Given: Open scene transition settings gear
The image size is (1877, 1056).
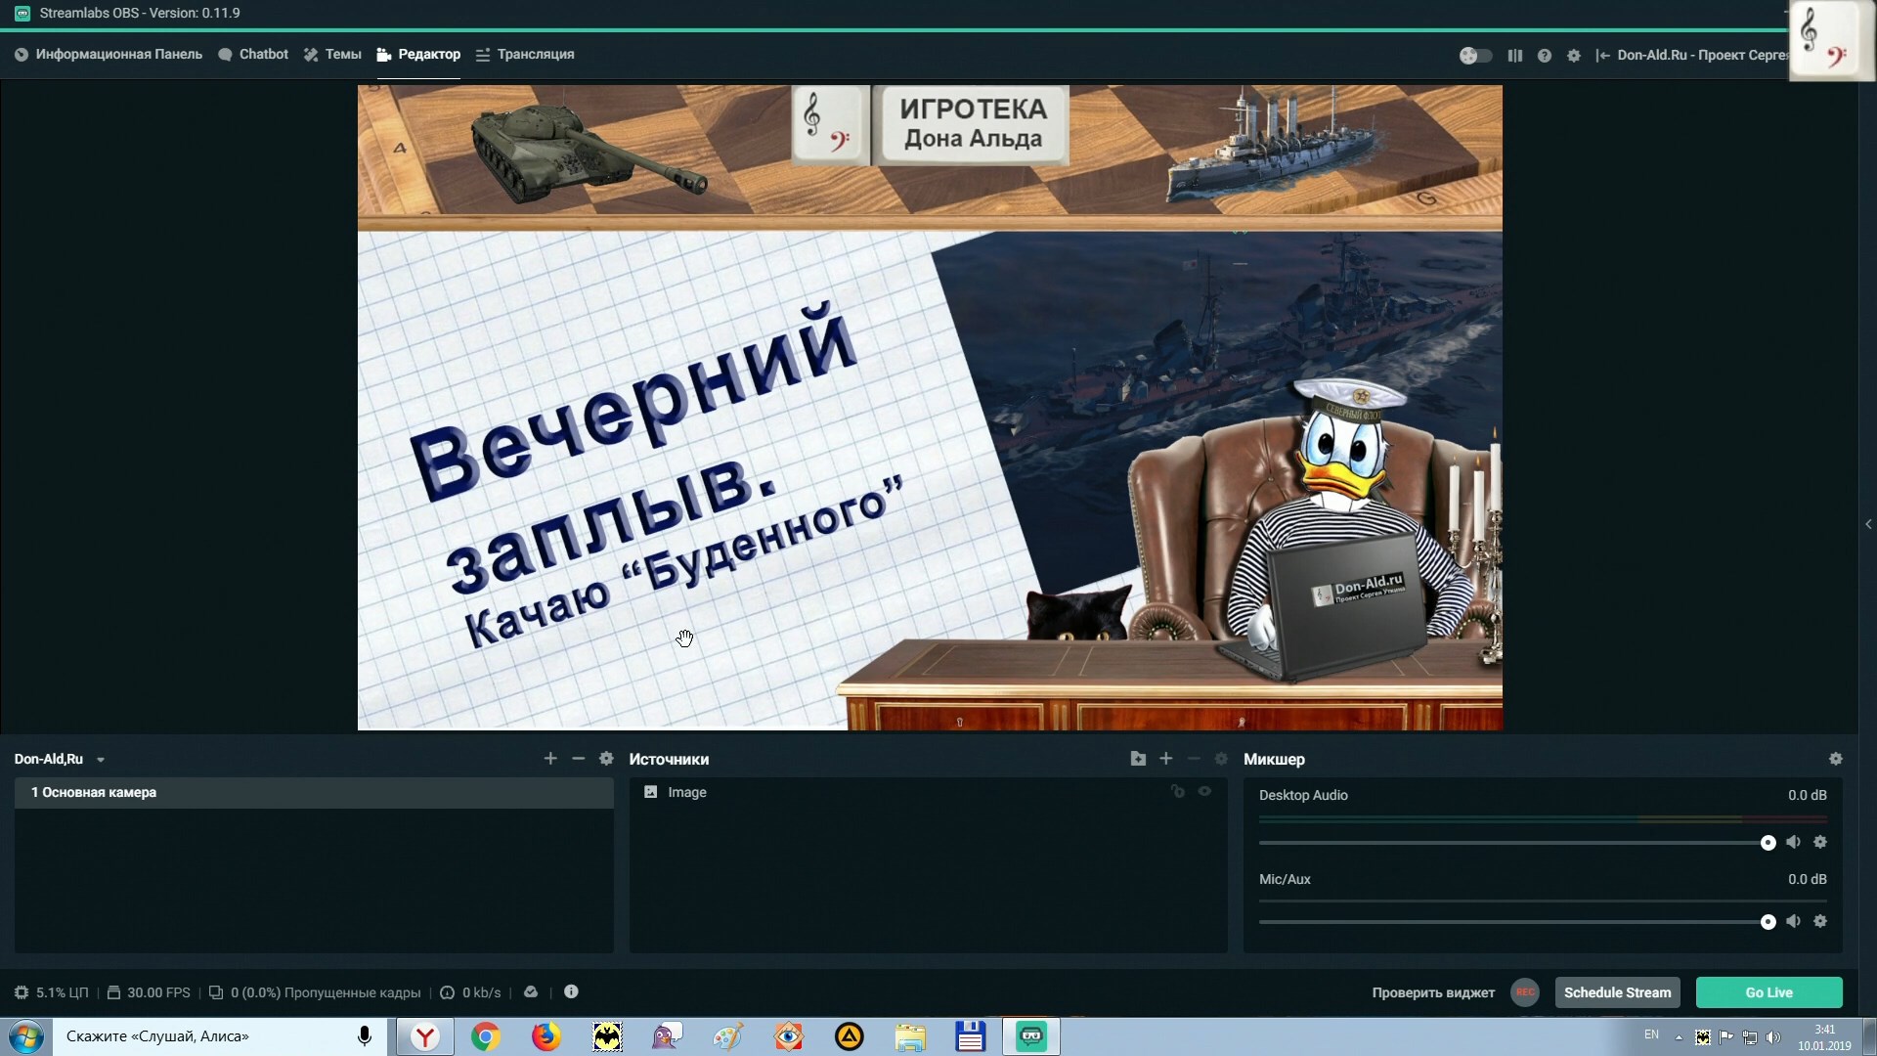Looking at the screenshot, I should coord(606,759).
